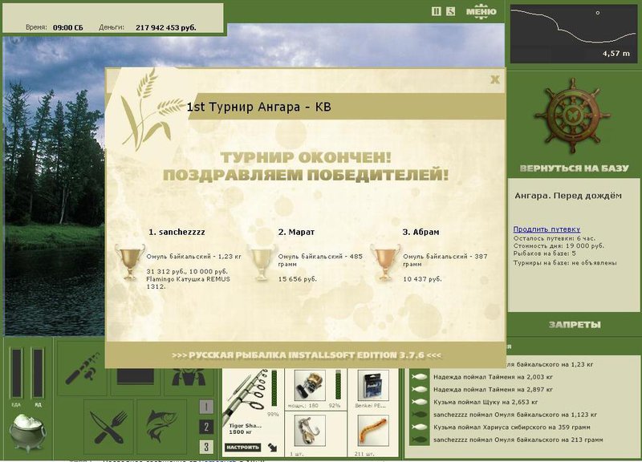Click log entry Кузьма поймал Щуку

point(486,403)
